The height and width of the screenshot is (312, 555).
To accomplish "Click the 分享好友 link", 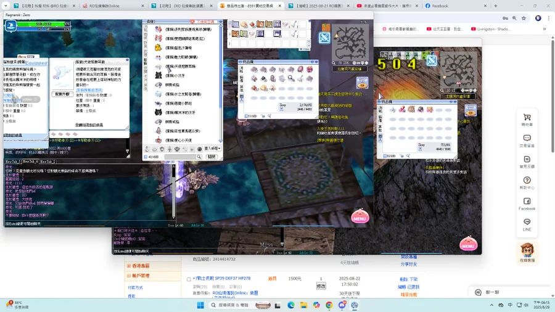I will pos(408,265).
